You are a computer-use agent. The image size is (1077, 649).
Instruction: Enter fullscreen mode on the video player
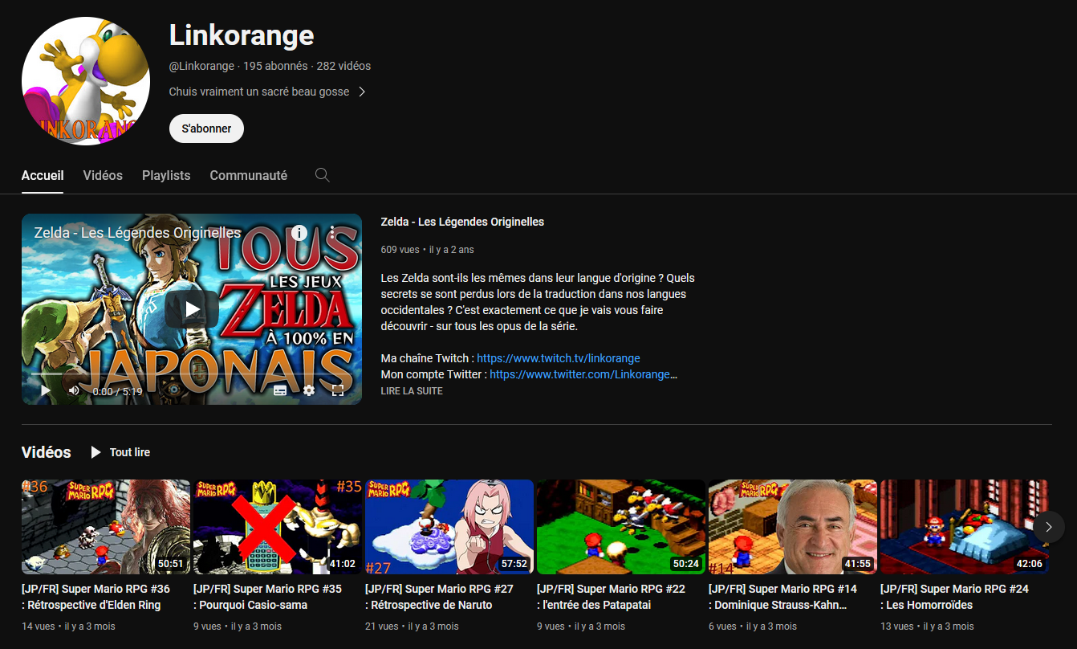pos(338,390)
